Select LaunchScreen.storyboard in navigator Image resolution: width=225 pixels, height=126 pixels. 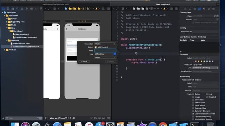coord(26,37)
